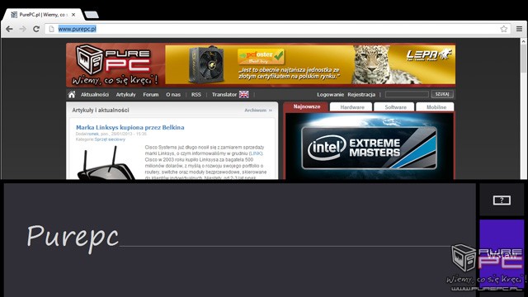The height and width of the screenshot is (297, 528).
Task: Open the Chrome hamburger menu
Action: 519,29
